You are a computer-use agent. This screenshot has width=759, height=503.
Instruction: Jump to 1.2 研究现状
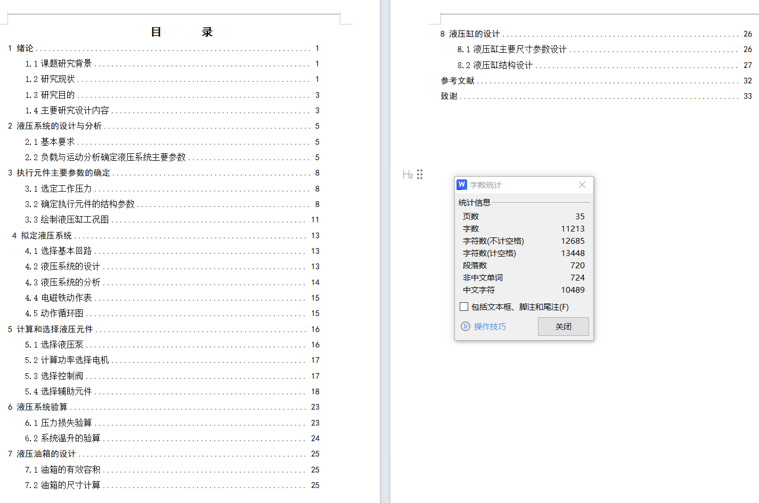(172, 79)
